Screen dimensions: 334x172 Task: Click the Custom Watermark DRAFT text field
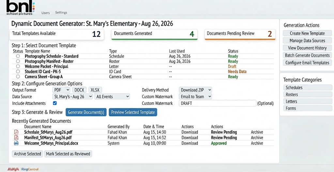coord(217,103)
